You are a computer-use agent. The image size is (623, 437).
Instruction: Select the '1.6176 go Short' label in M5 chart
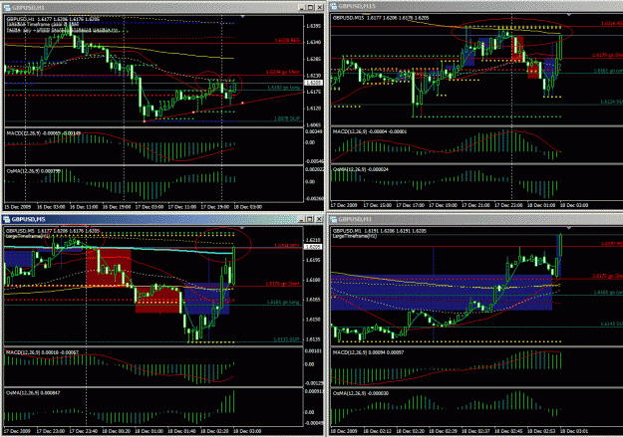pyautogui.click(x=282, y=284)
